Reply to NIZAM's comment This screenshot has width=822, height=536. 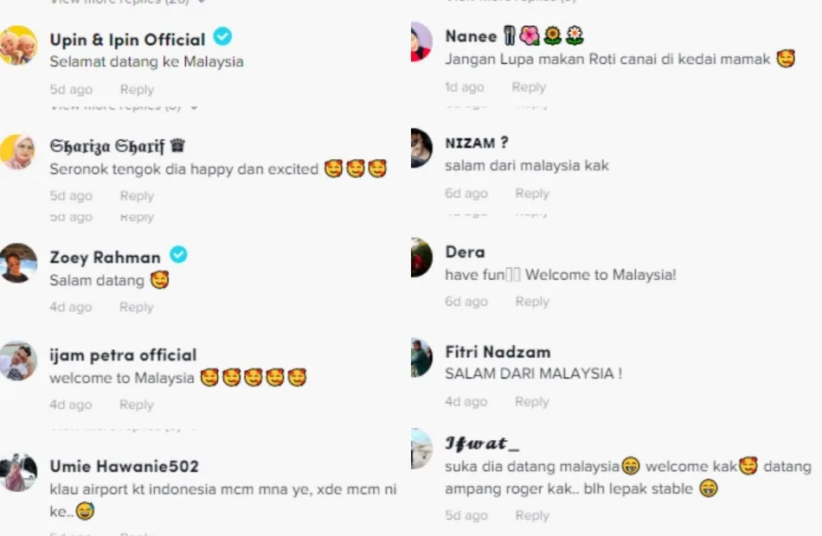pyautogui.click(x=532, y=194)
